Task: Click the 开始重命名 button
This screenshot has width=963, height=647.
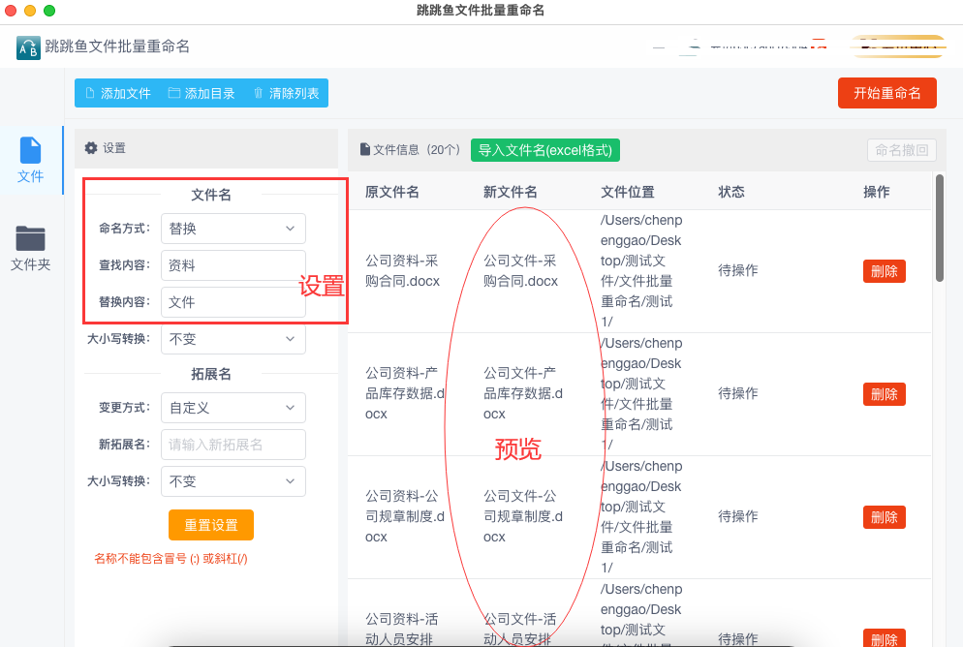Action: click(886, 93)
